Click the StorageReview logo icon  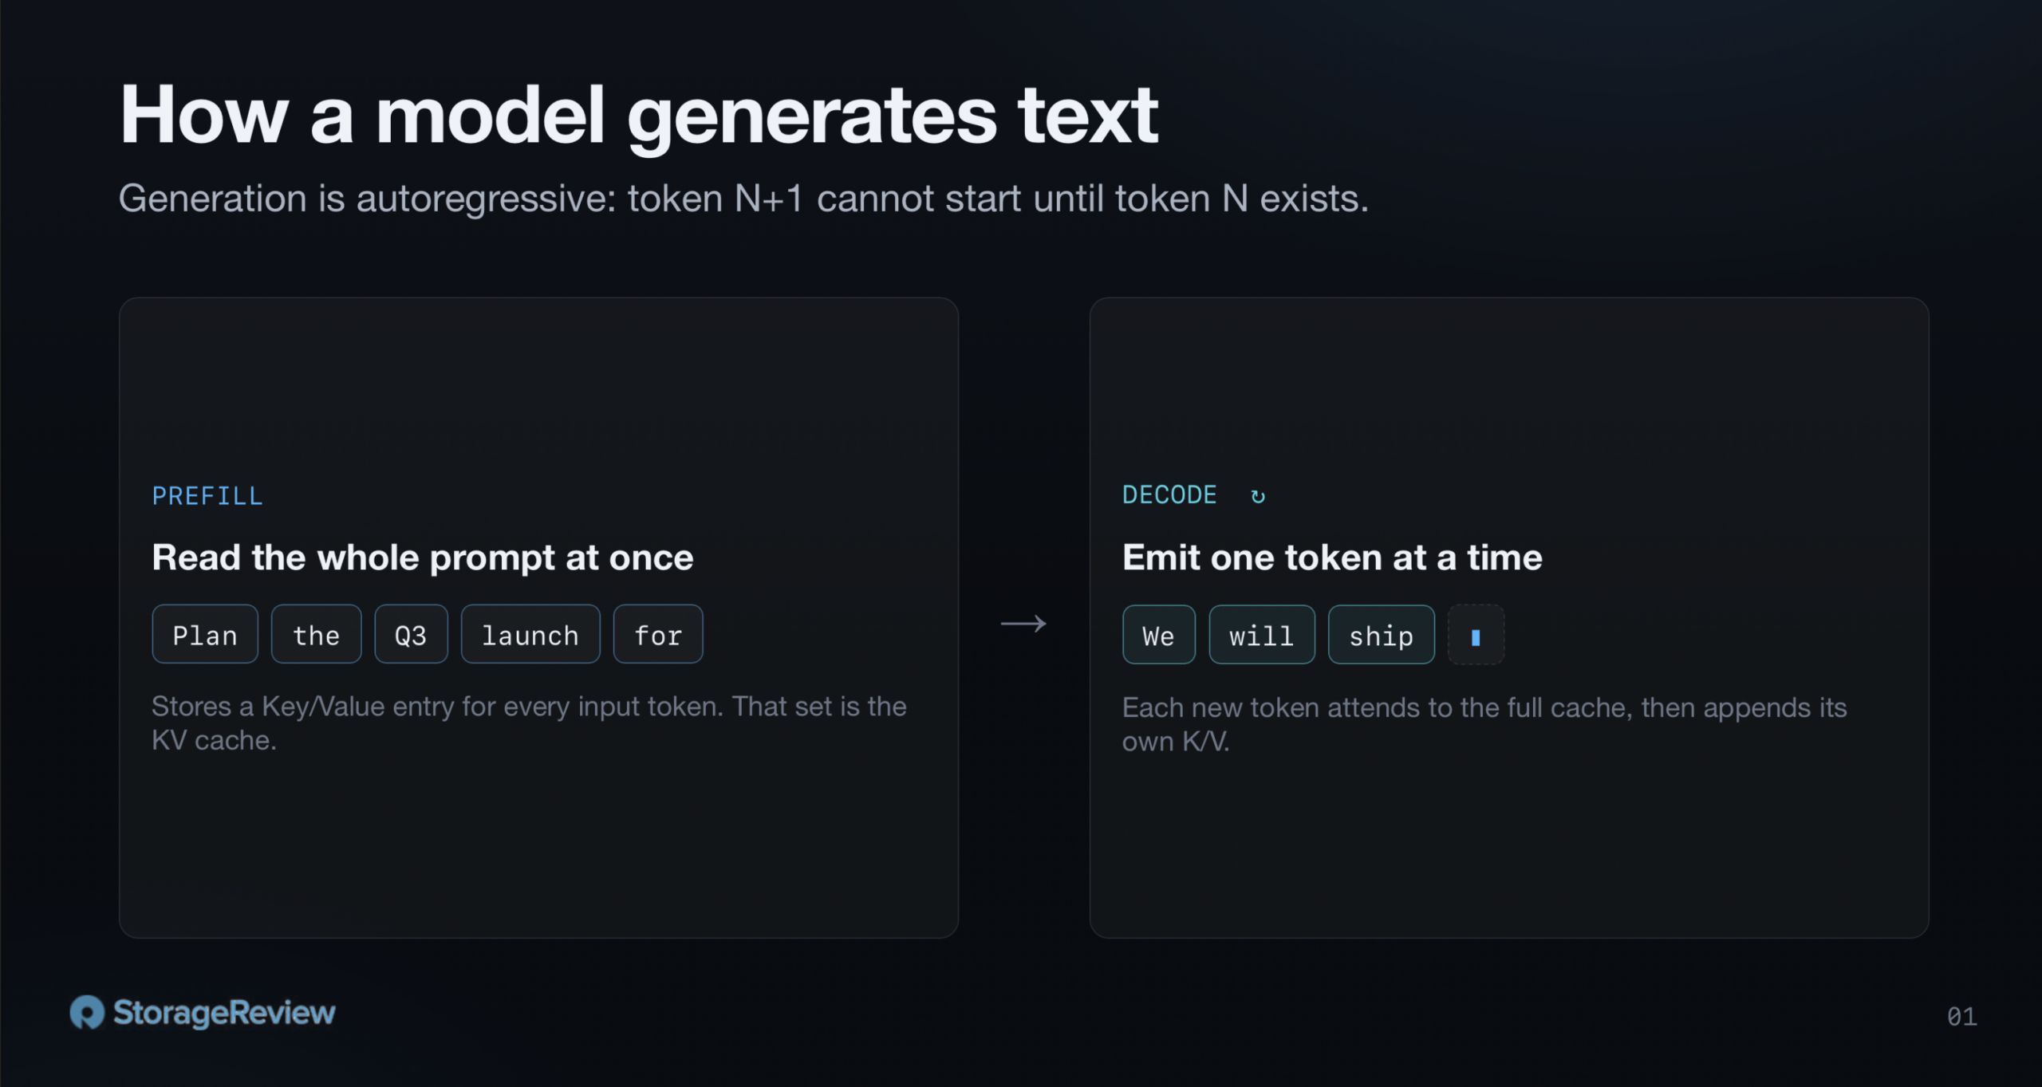tap(87, 1012)
